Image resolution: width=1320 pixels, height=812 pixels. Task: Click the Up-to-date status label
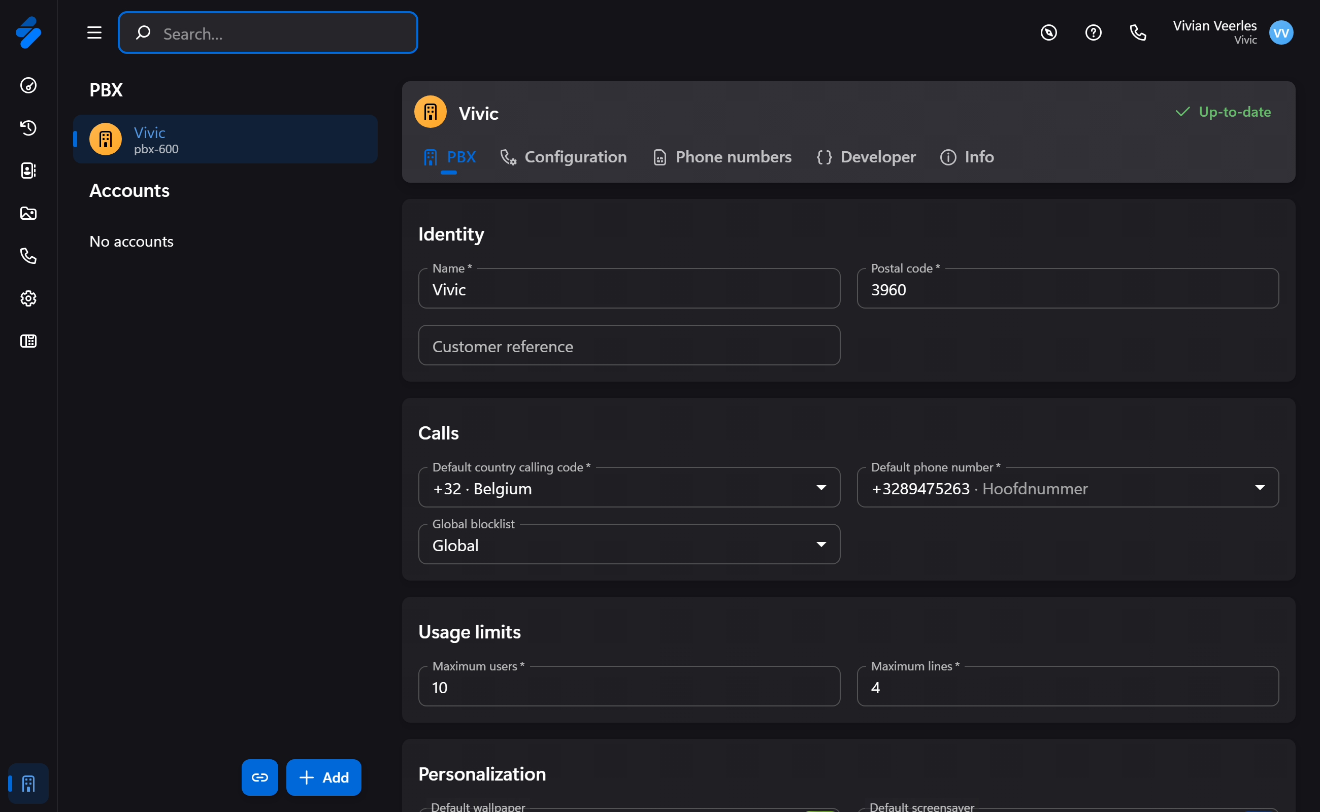coord(1223,112)
